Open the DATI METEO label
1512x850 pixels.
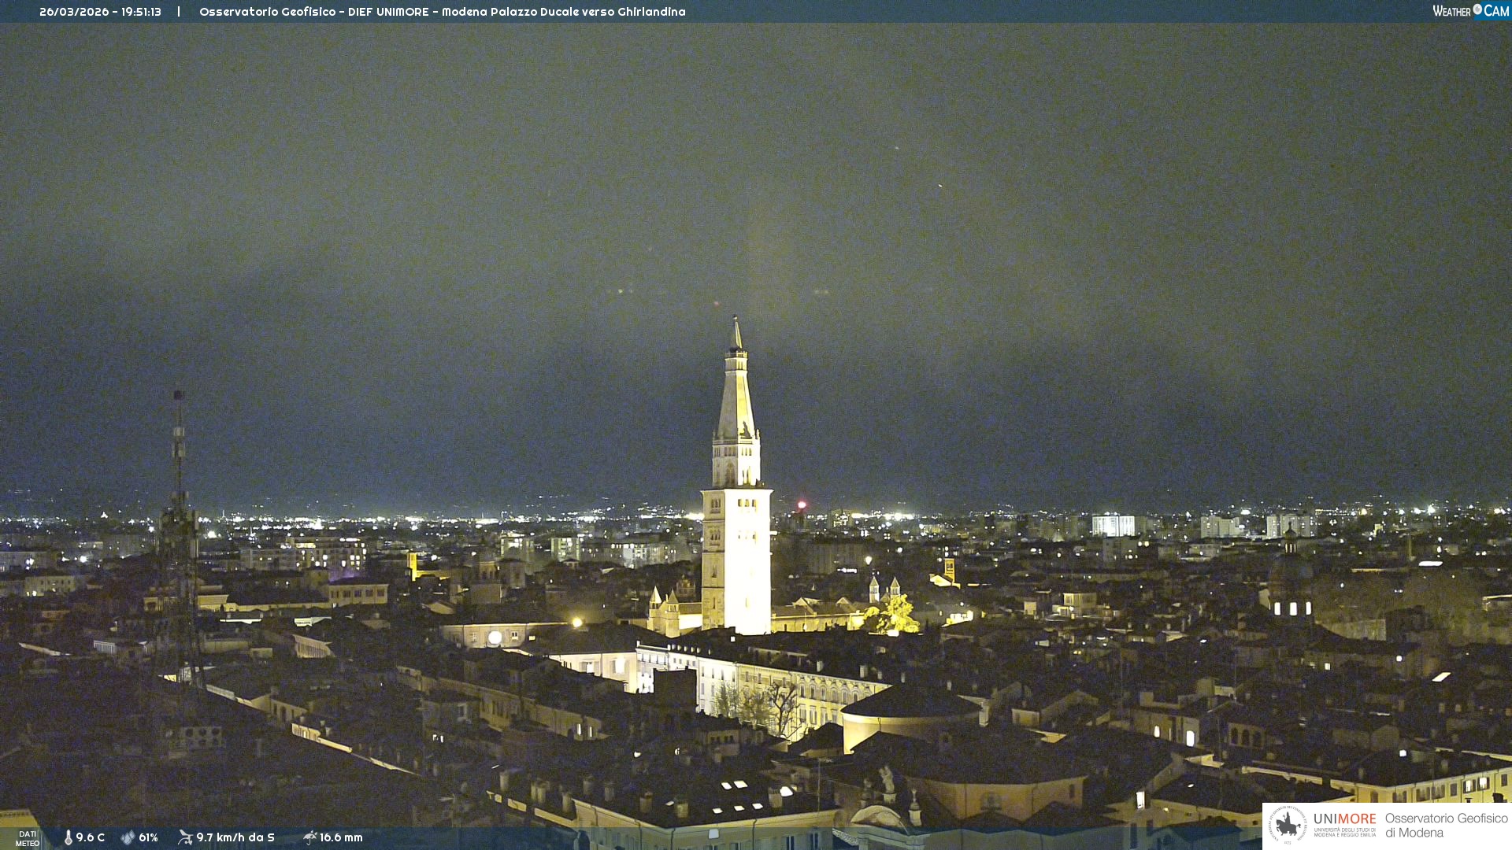[x=28, y=838]
